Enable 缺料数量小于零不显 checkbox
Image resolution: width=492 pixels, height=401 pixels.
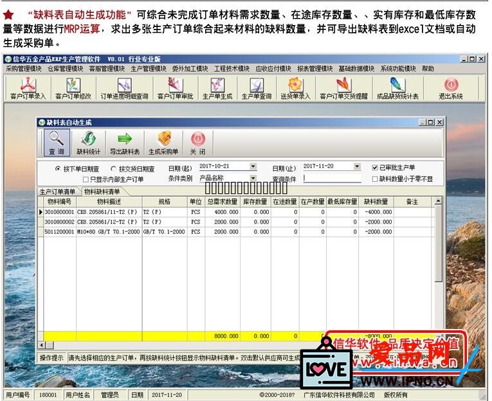(375, 179)
